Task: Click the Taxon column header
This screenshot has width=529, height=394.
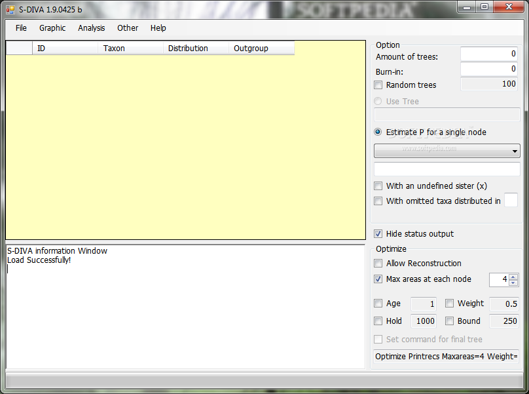Action: coord(130,49)
